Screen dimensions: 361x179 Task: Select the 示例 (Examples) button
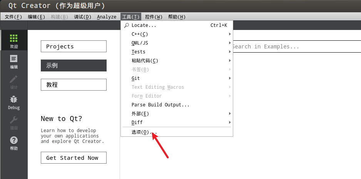click(x=74, y=65)
